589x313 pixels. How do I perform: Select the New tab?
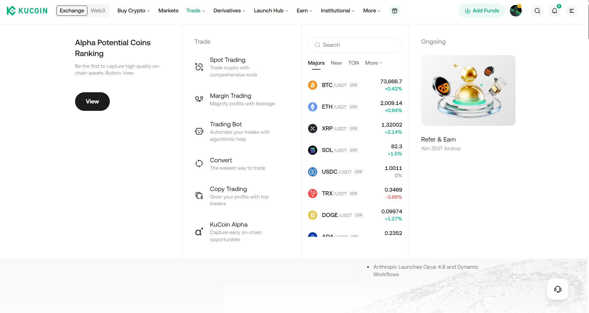pyautogui.click(x=336, y=63)
